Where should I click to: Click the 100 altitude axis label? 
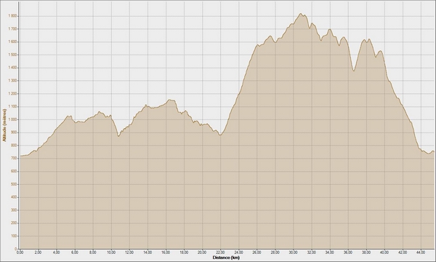[x=15, y=236]
